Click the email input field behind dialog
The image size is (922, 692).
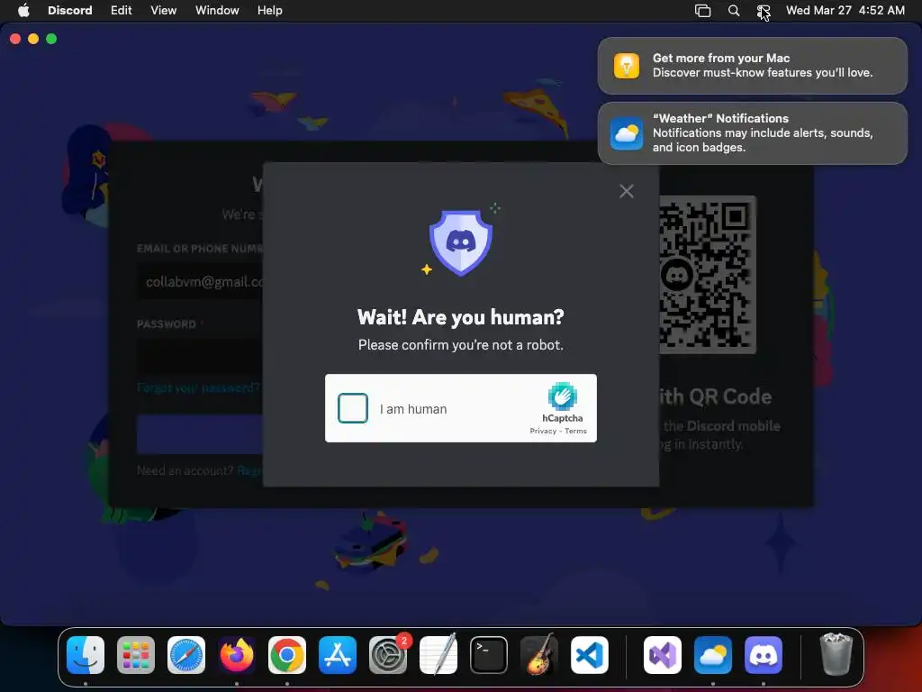coord(200,282)
